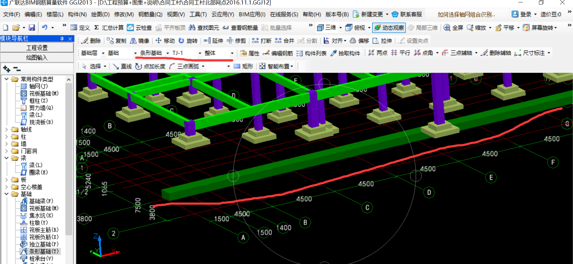Click 两点 two-point axis tool
This screenshot has height=264, width=573.
click(378, 53)
